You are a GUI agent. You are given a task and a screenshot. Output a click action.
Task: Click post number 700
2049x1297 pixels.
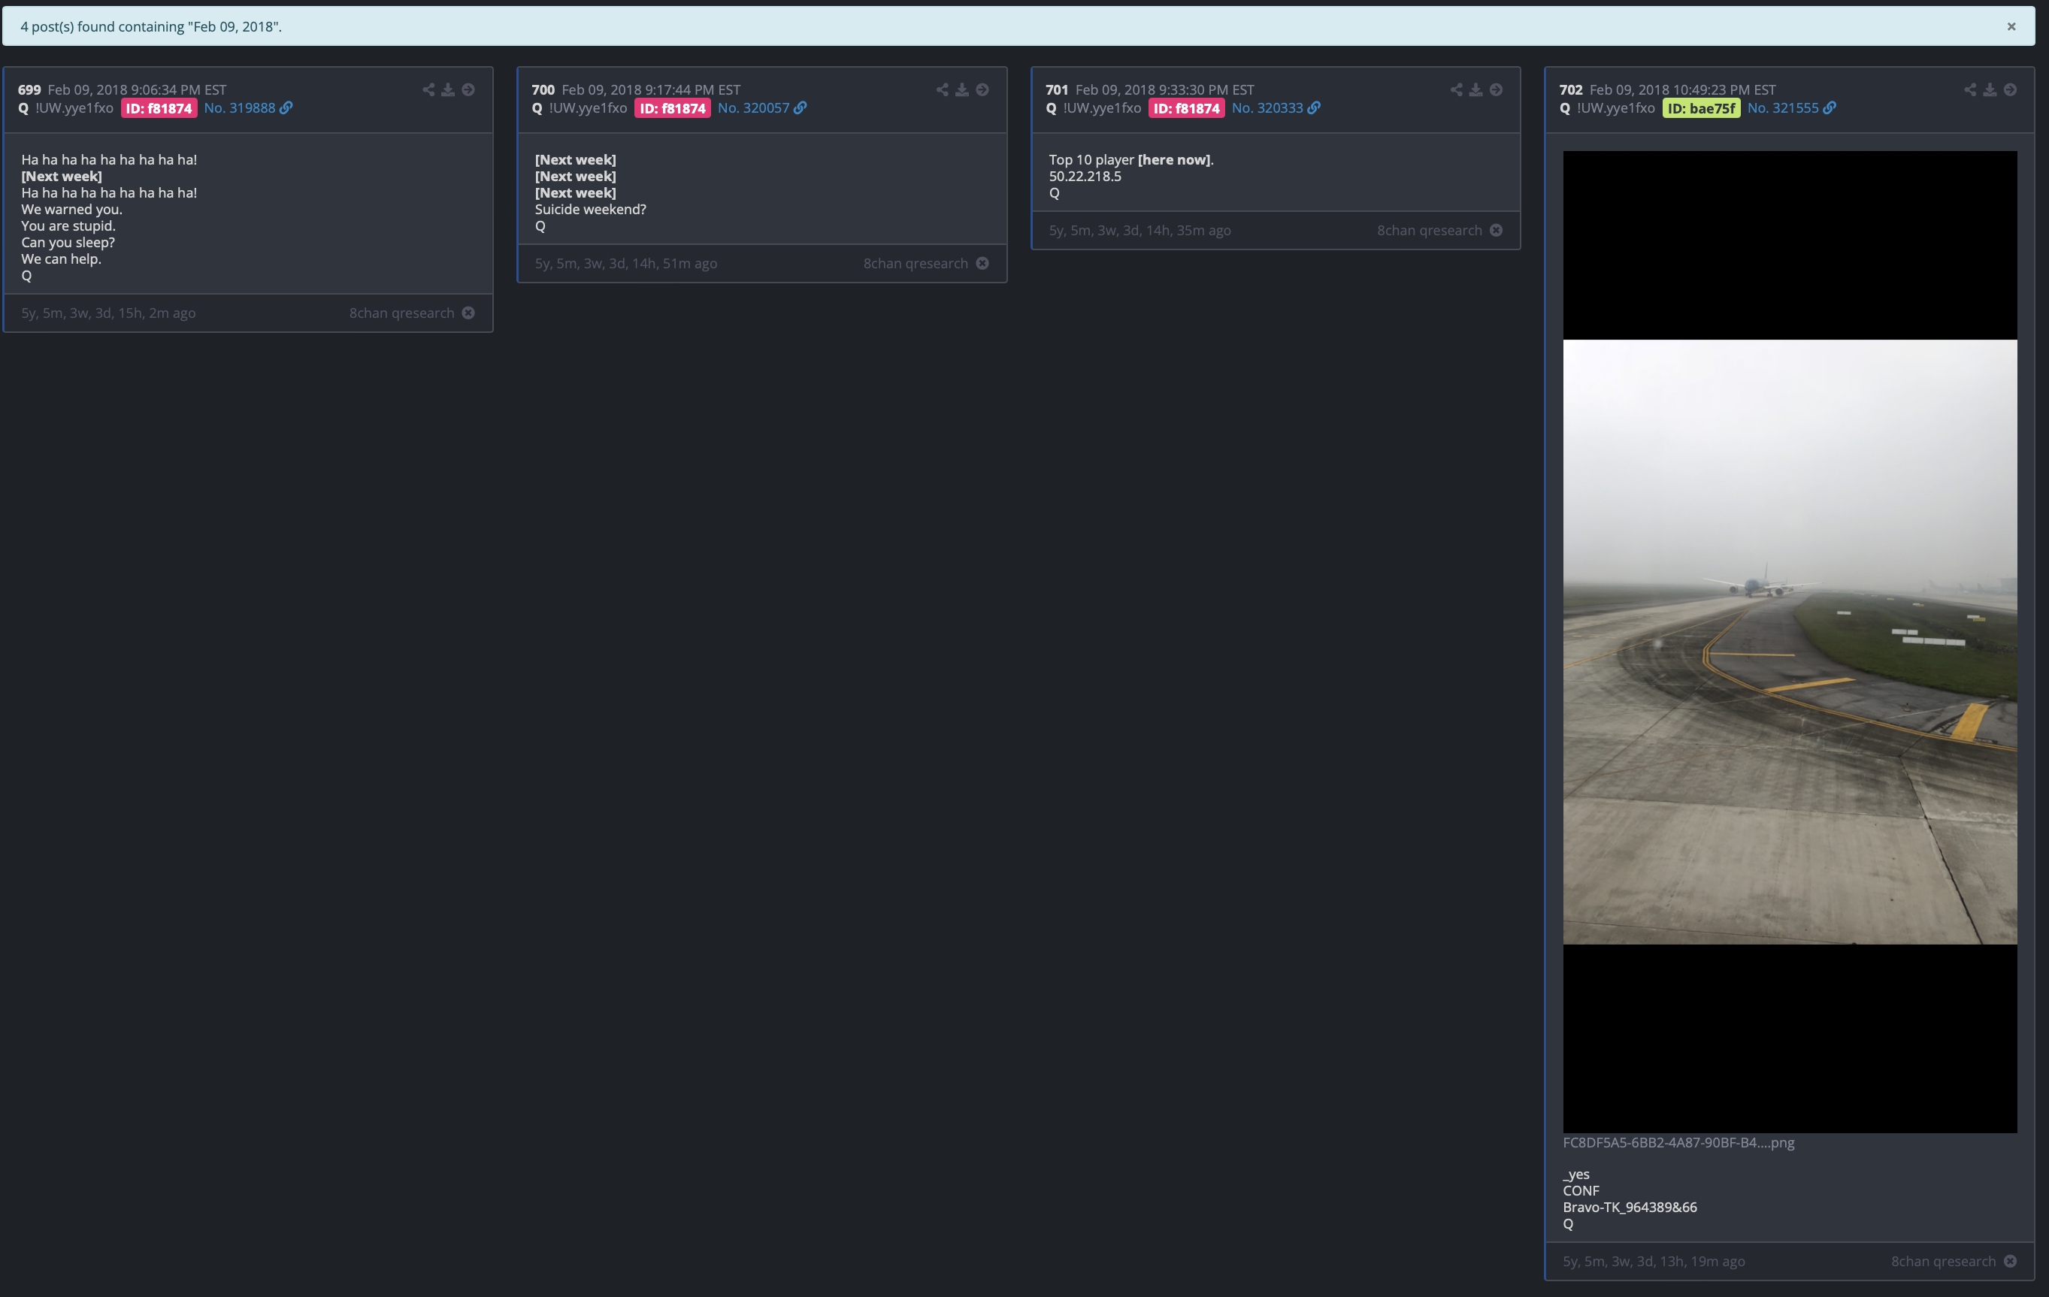[543, 89]
